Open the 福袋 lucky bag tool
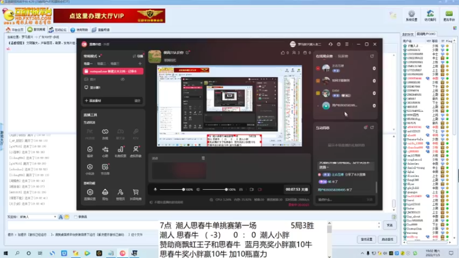This screenshot has width=459, height=258. [x=90, y=151]
